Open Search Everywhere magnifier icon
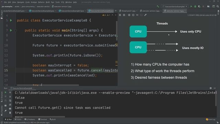This screenshot has width=220, height=124. pos(218,7)
